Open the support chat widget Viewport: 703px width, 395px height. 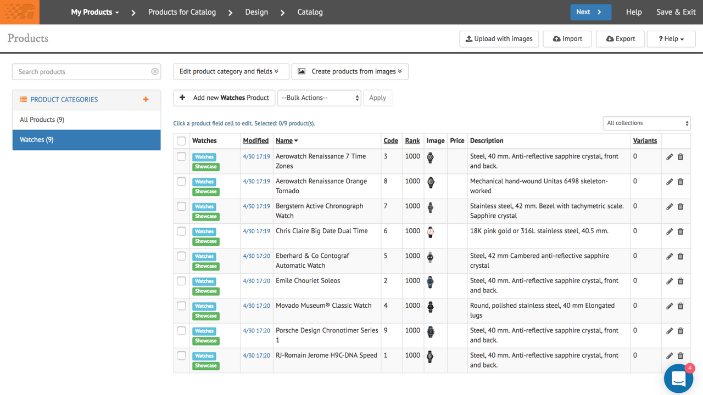678,379
